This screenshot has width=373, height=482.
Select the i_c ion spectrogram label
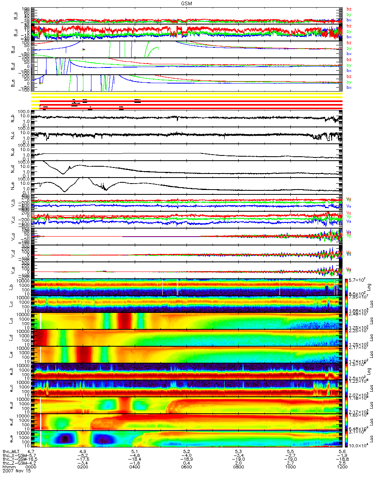coord(11,304)
